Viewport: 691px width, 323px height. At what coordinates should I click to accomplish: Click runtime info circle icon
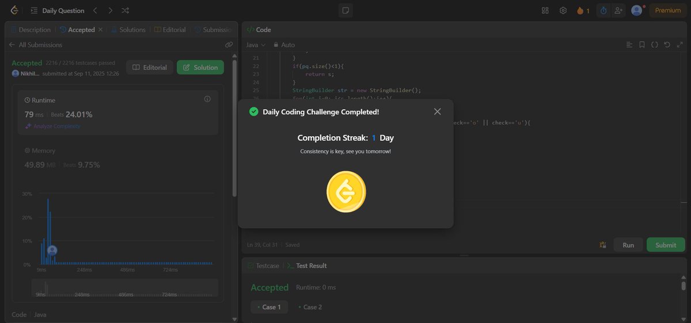[207, 99]
